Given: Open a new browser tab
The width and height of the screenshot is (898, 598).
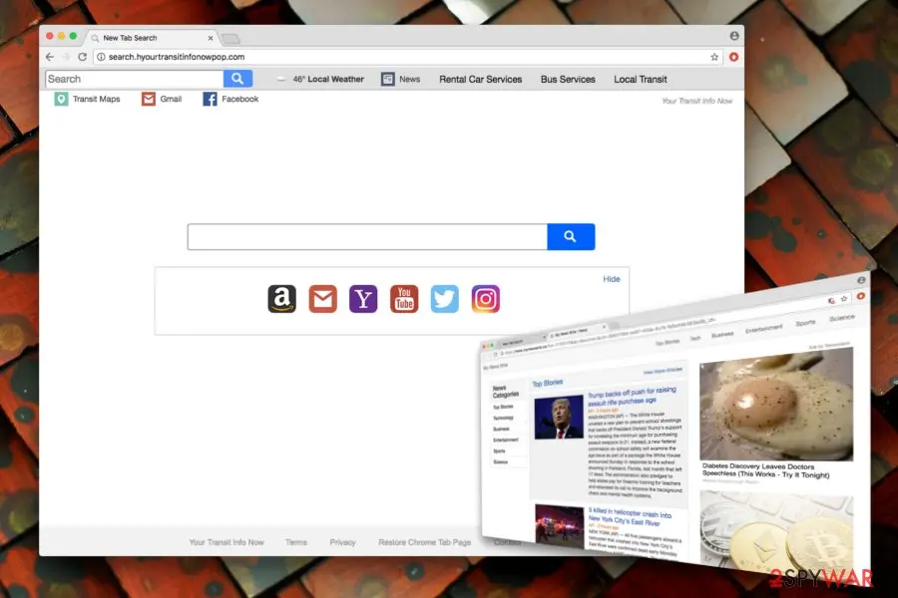Looking at the screenshot, I should [x=230, y=38].
